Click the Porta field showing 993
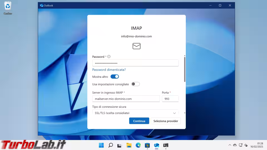The width and height of the screenshot is (267, 150). pyautogui.click(x=170, y=99)
